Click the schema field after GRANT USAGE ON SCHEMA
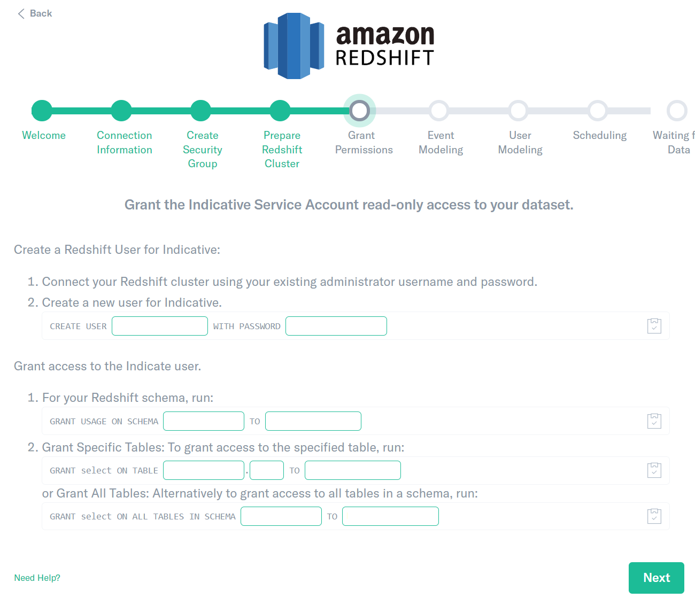Viewport: 695px width, 606px height. point(204,421)
